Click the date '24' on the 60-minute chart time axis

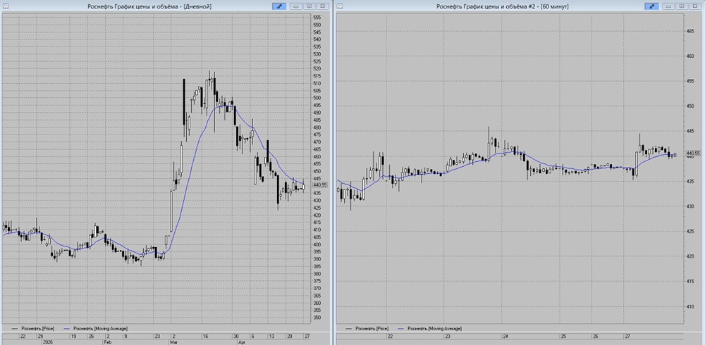tap(505, 336)
